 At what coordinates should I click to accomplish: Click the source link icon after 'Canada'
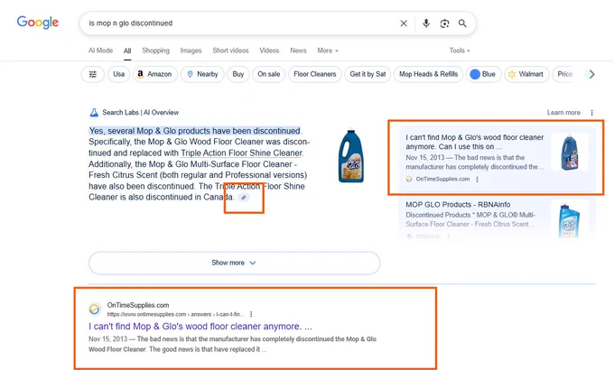click(244, 198)
